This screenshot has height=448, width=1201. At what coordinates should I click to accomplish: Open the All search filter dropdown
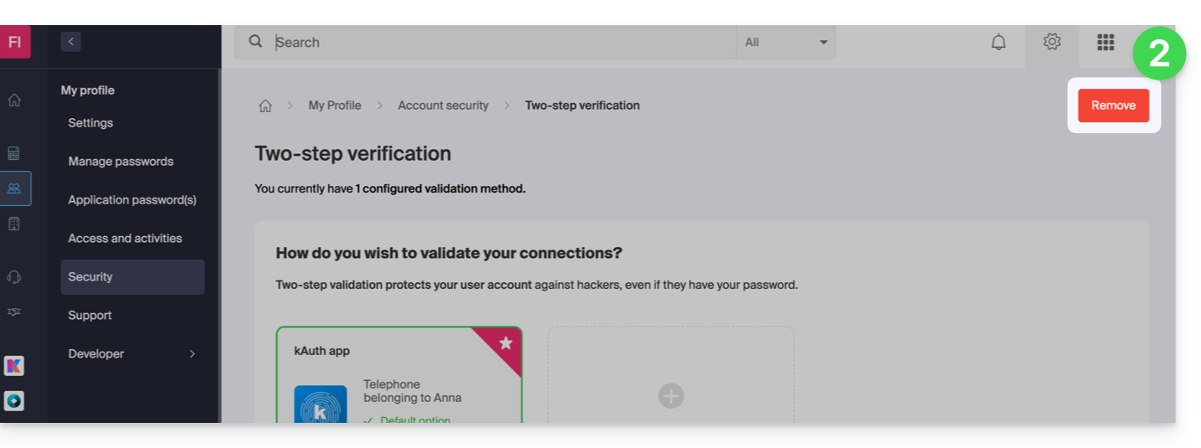785,42
